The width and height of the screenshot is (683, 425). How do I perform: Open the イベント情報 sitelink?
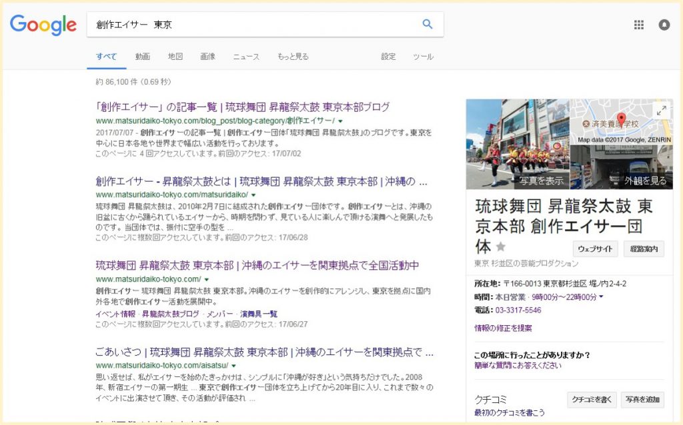click(115, 314)
